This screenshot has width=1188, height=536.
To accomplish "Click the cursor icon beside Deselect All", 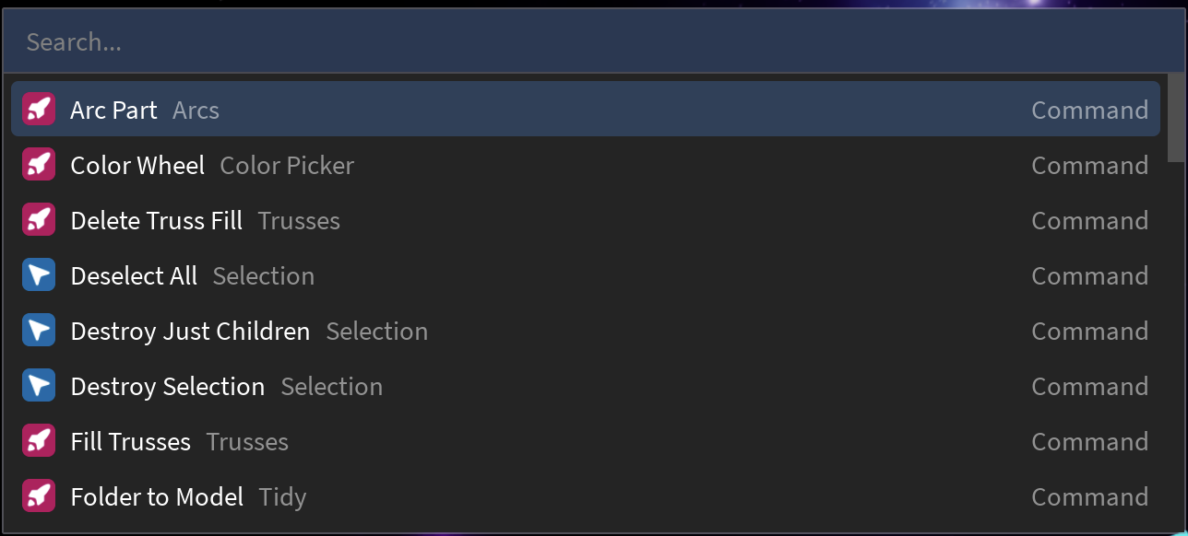I will click(39, 274).
